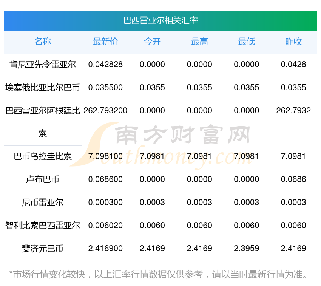Select the 卢布巴币 row name

coord(43,179)
